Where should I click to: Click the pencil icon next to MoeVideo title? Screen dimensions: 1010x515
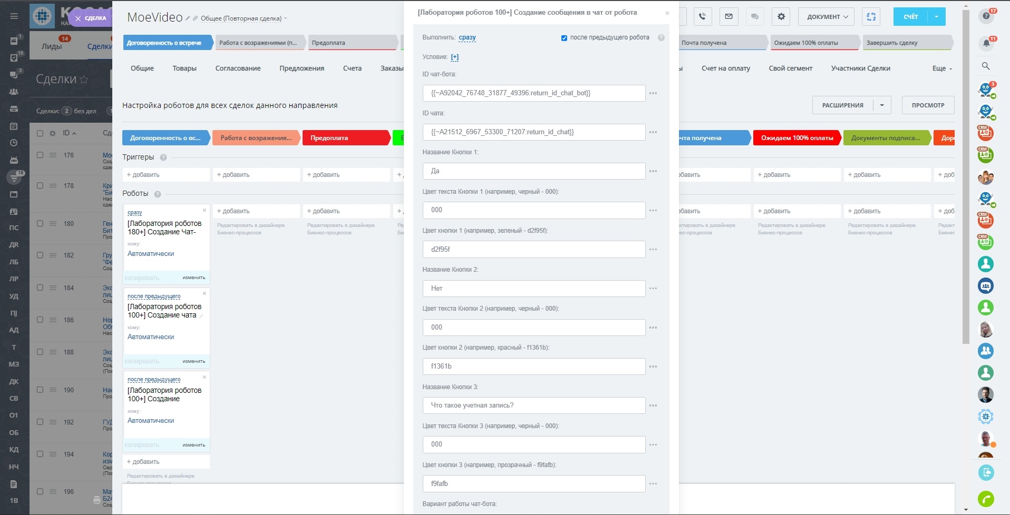pyautogui.click(x=188, y=18)
